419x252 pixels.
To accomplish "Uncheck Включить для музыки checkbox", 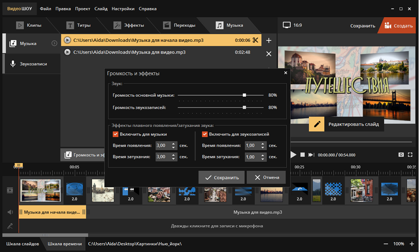I will [115, 134].
